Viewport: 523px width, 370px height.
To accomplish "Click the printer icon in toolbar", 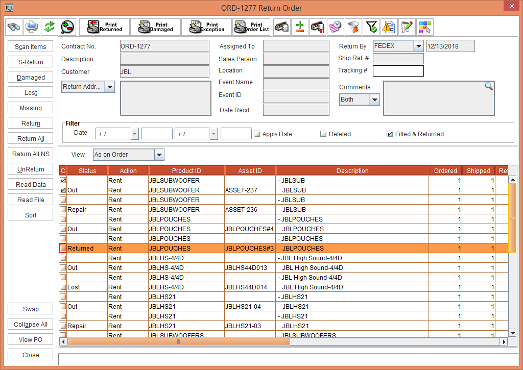I will point(32,27).
